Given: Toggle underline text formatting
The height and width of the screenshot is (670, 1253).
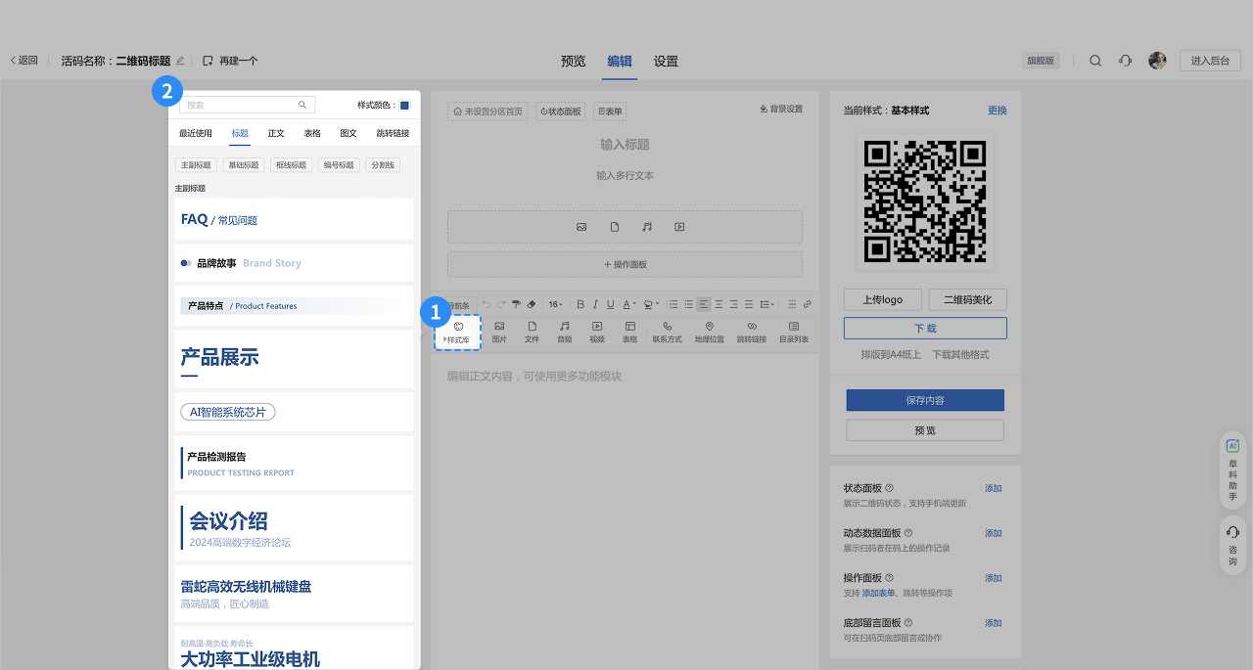Looking at the screenshot, I should pos(611,304).
